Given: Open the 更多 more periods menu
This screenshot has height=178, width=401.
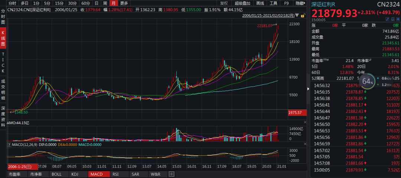Looking at the screenshot, I should [x=124, y=3].
